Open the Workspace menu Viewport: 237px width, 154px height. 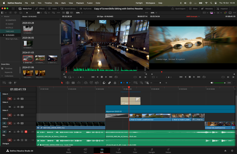pos(150,3)
